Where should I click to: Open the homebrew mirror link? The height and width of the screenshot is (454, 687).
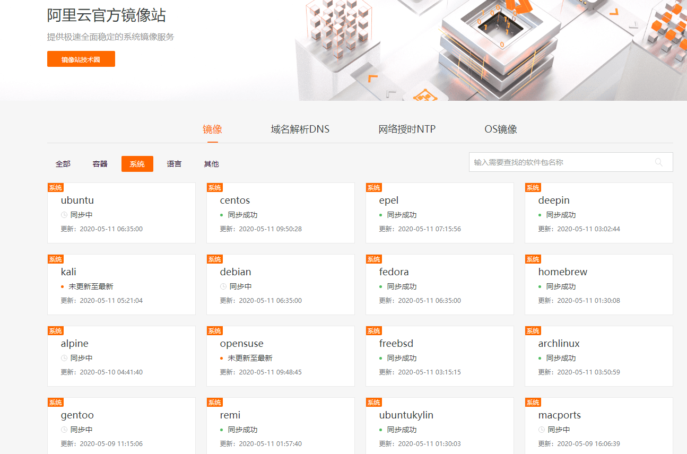click(563, 272)
